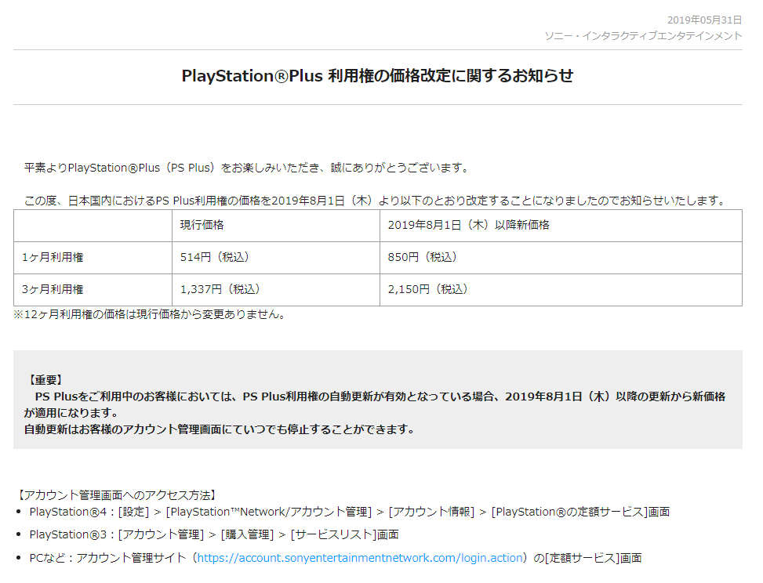The image size is (763, 583).
Task: Click the 1ヶ月利用権 row label
Action: point(53,257)
